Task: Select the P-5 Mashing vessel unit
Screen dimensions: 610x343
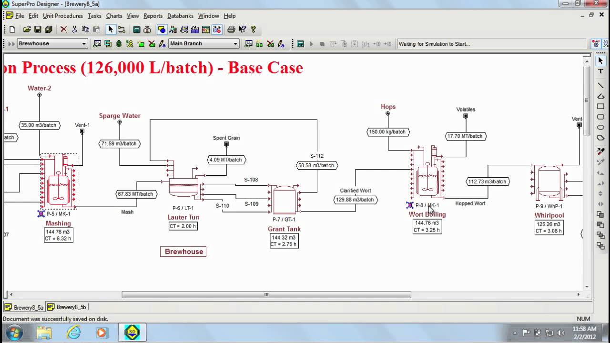Action: [x=58, y=181]
